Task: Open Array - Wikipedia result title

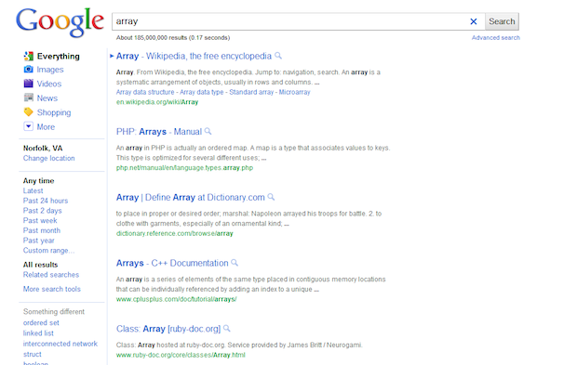Action: pos(194,56)
